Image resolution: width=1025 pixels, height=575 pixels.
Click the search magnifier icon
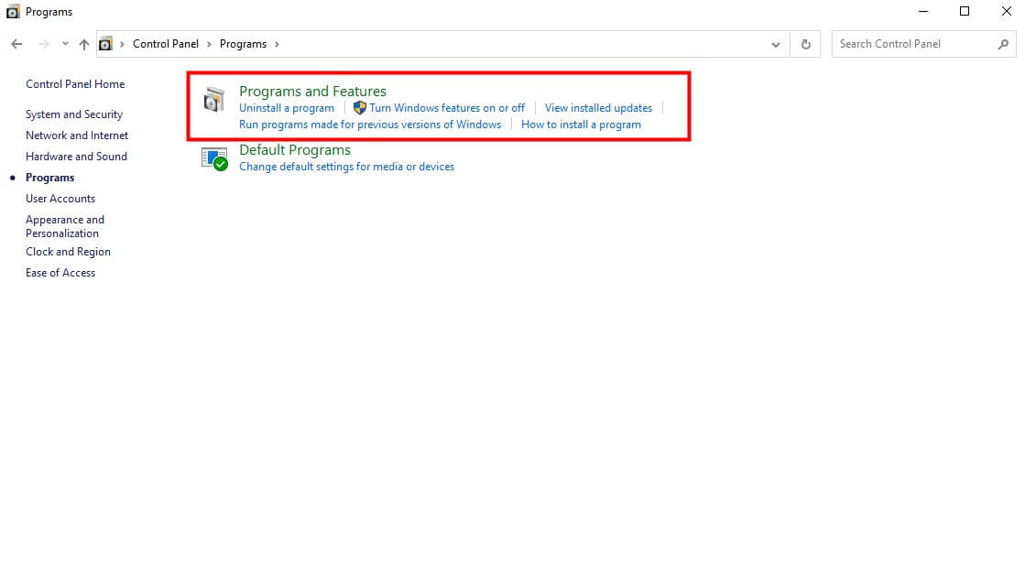coord(1003,44)
